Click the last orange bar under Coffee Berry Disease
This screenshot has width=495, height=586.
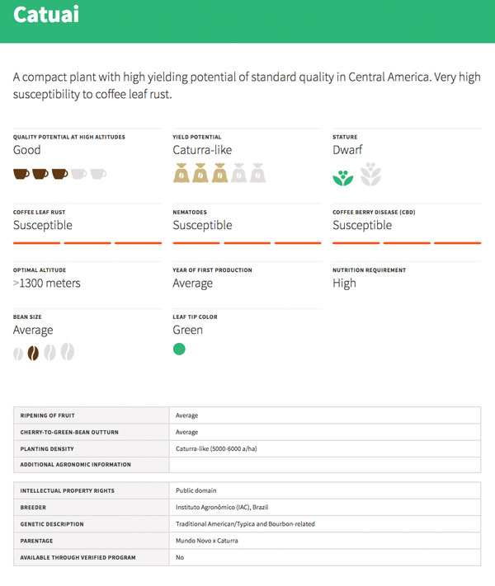coord(457,243)
